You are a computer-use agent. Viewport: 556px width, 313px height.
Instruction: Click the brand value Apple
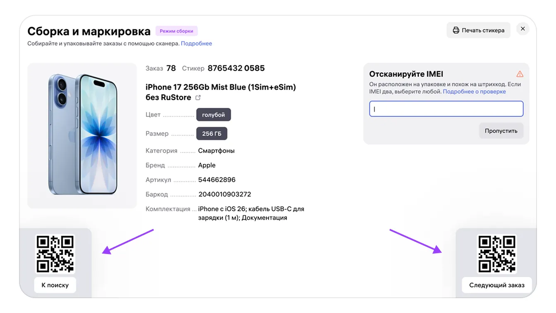207,165
